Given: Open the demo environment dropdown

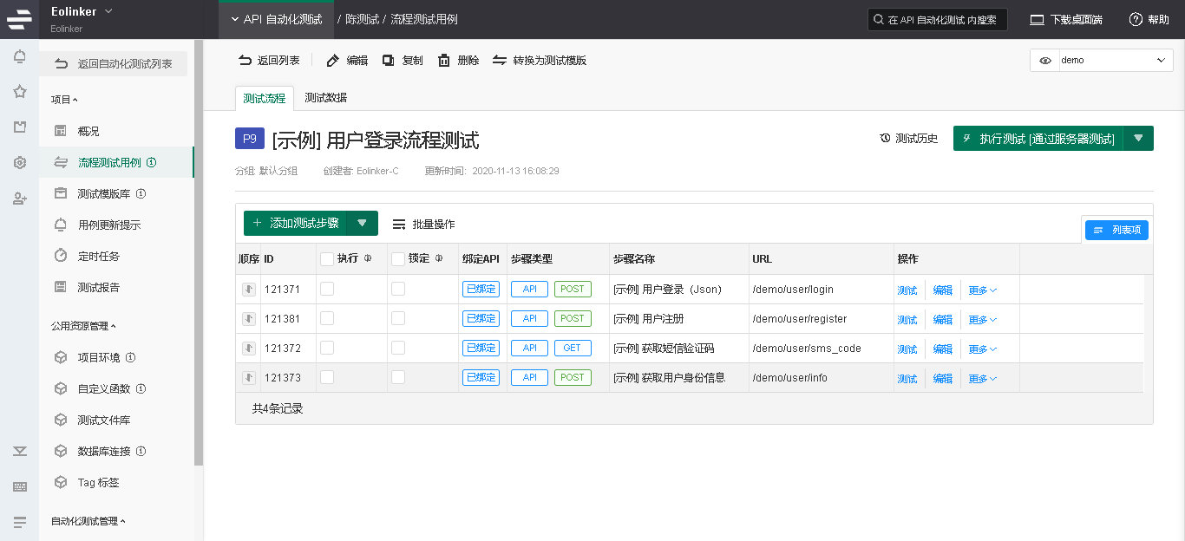Looking at the screenshot, I should (1102, 61).
